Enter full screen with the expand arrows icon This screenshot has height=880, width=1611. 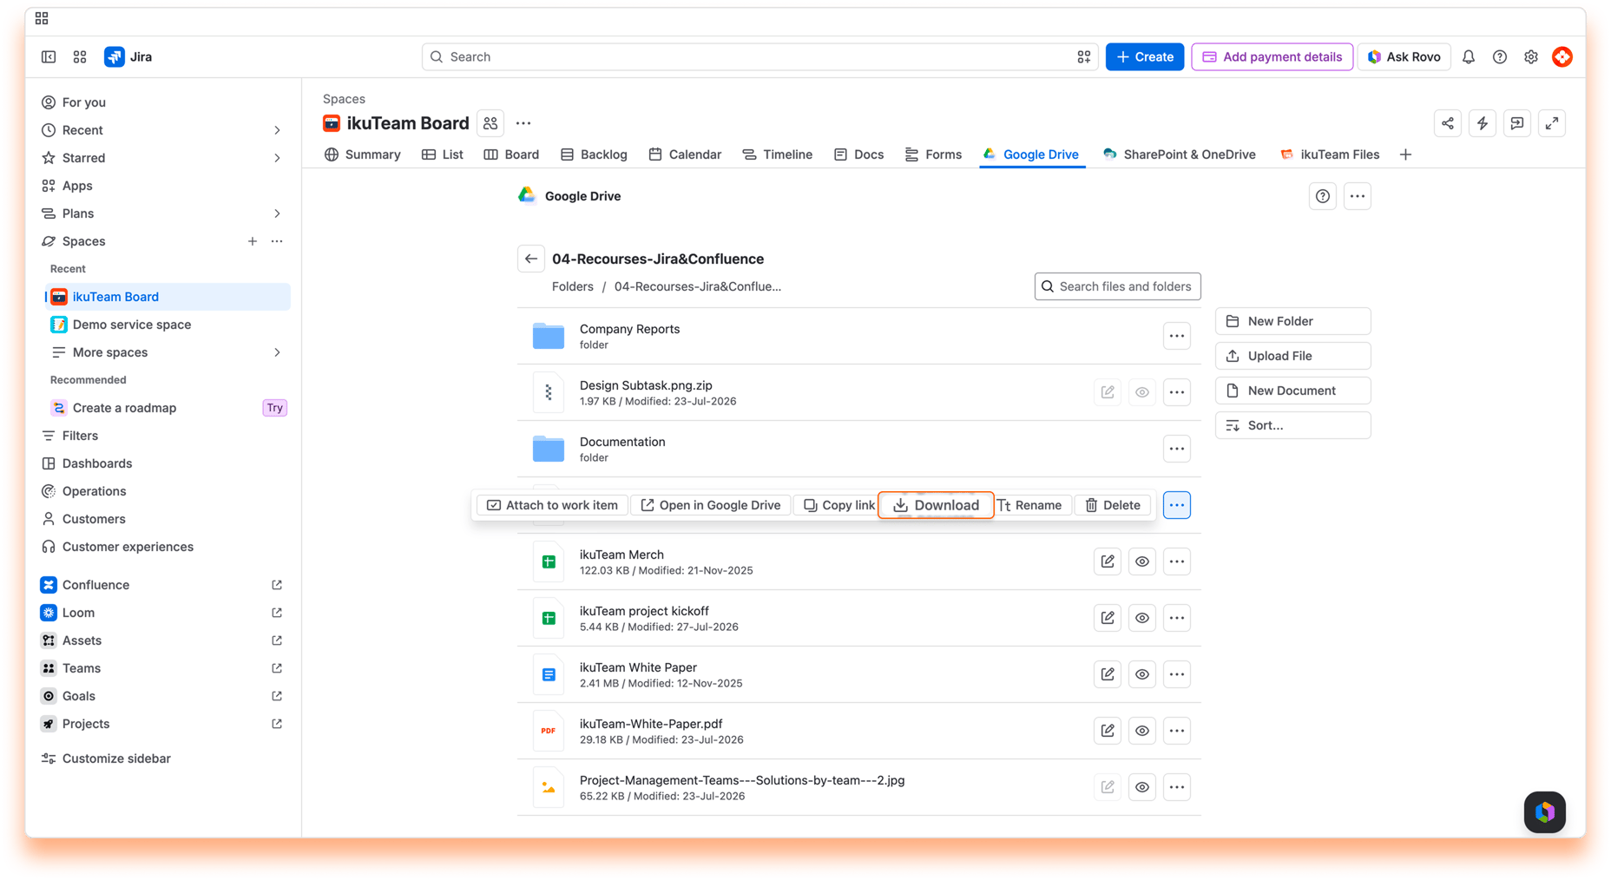[1552, 123]
